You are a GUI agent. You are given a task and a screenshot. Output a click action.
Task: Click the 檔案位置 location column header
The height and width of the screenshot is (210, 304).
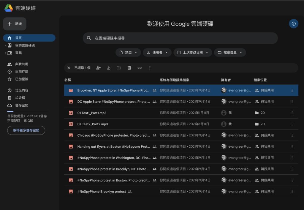(260, 80)
